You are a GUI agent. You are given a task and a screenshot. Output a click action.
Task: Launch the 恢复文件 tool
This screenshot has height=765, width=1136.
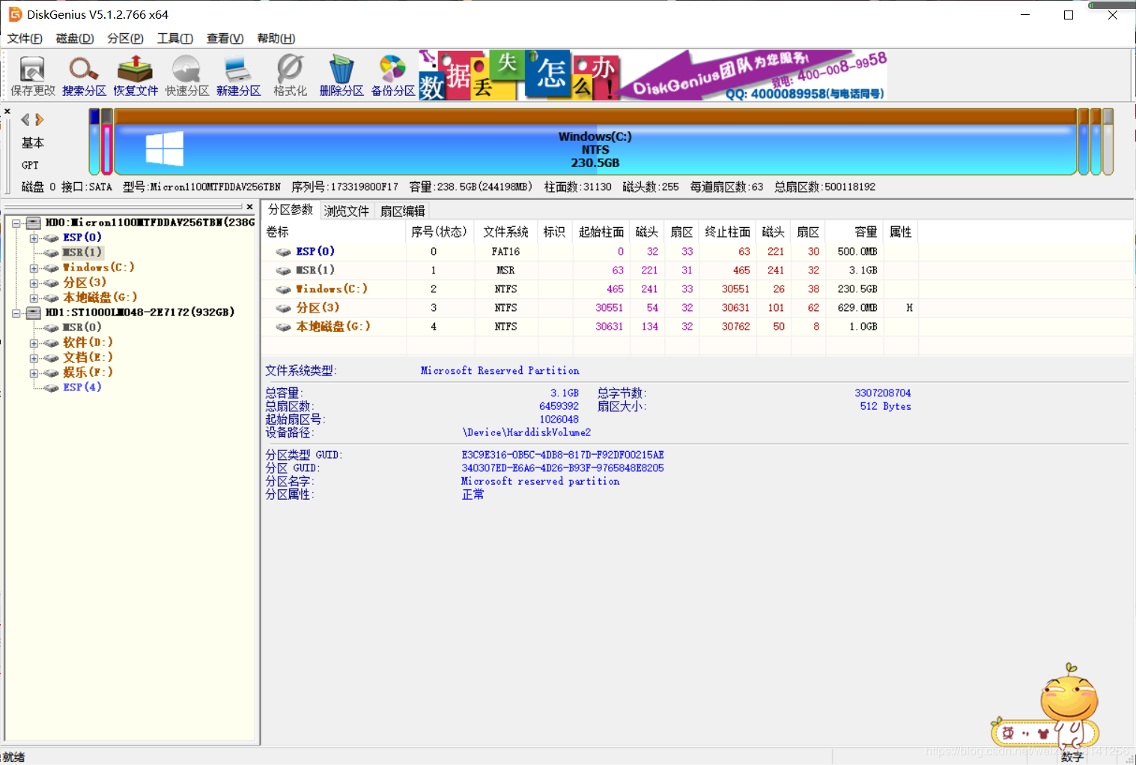tap(136, 76)
